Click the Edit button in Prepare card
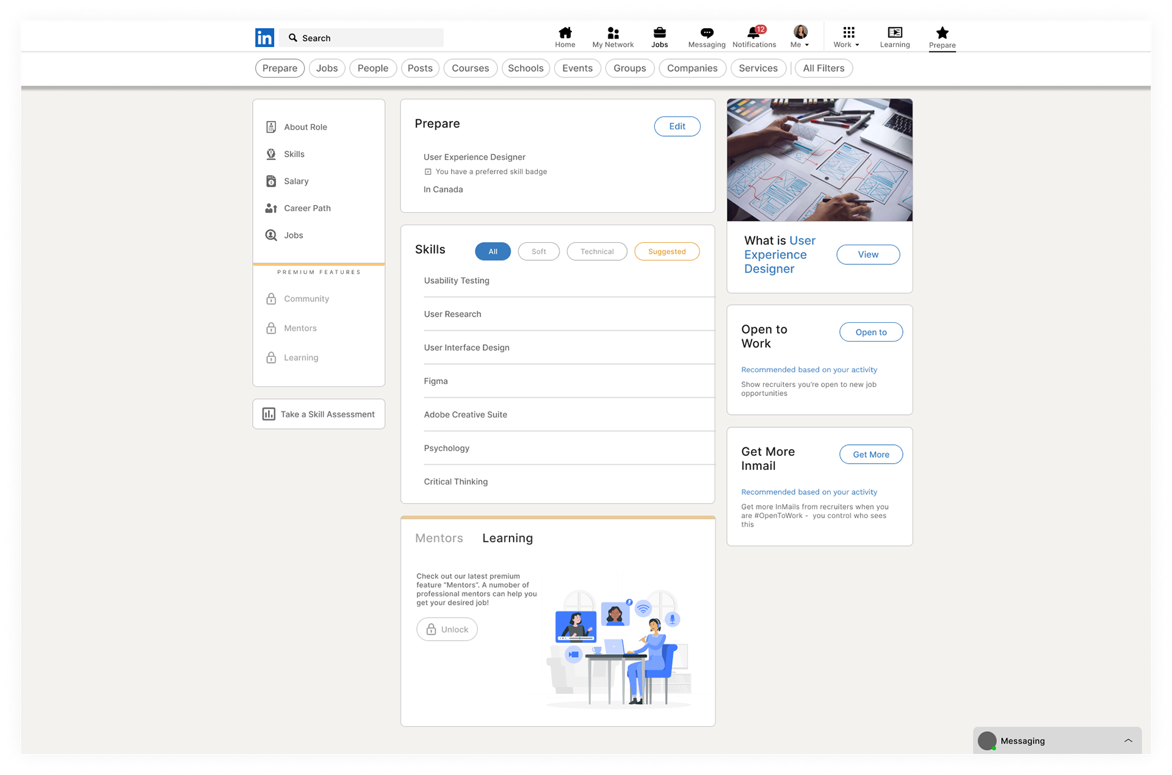Image resolution: width=1172 pixels, height=775 pixels. coord(677,126)
